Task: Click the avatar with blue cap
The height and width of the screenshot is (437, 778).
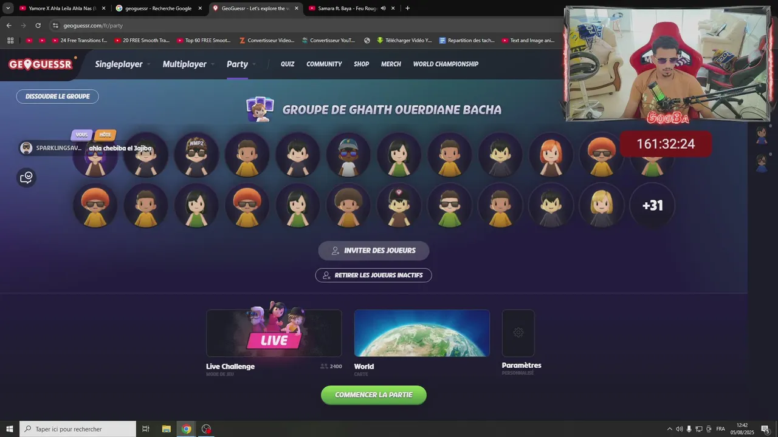Action: point(348,154)
